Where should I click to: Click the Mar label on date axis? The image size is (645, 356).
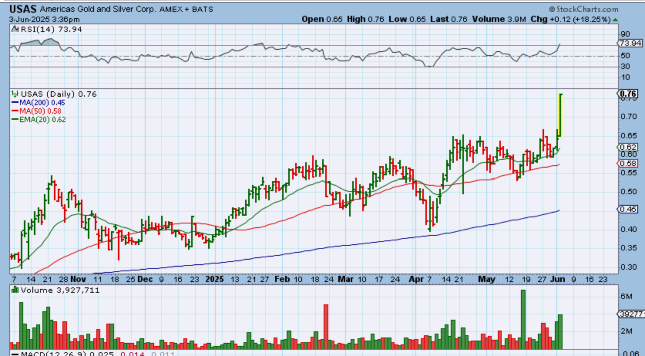tap(346, 279)
